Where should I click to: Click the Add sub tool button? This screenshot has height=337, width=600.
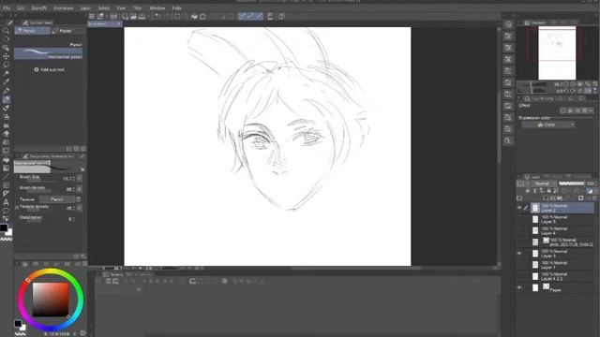(x=50, y=69)
